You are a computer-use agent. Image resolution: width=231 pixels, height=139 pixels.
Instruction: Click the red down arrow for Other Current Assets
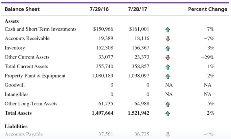coord(168,58)
